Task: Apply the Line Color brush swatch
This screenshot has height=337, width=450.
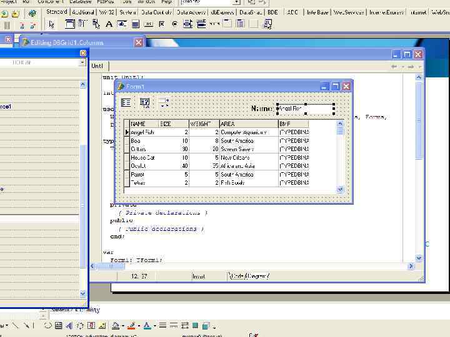Action: point(131,326)
